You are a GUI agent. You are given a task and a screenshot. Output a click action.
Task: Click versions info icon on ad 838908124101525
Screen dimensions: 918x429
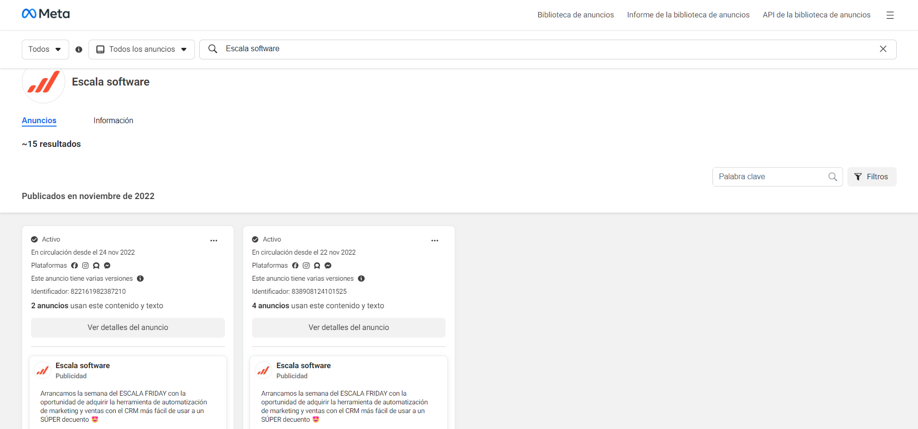[361, 278]
